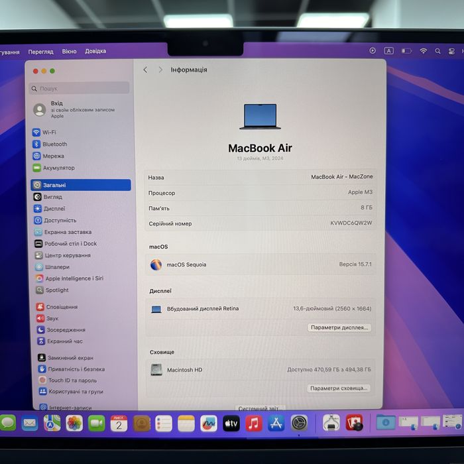
Task: Click Версія 15.7.1 text
Action: (x=355, y=264)
